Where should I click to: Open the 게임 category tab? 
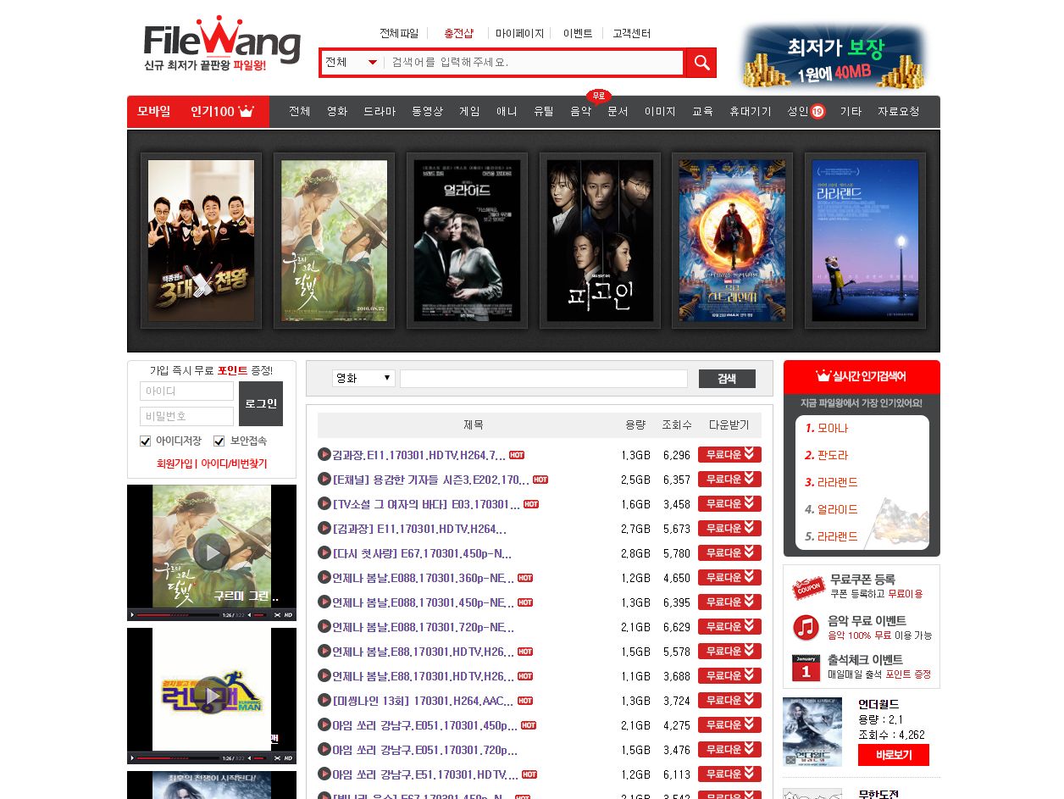(469, 112)
